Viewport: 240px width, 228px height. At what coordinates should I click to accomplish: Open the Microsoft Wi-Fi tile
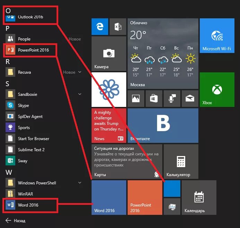click(217, 36)
